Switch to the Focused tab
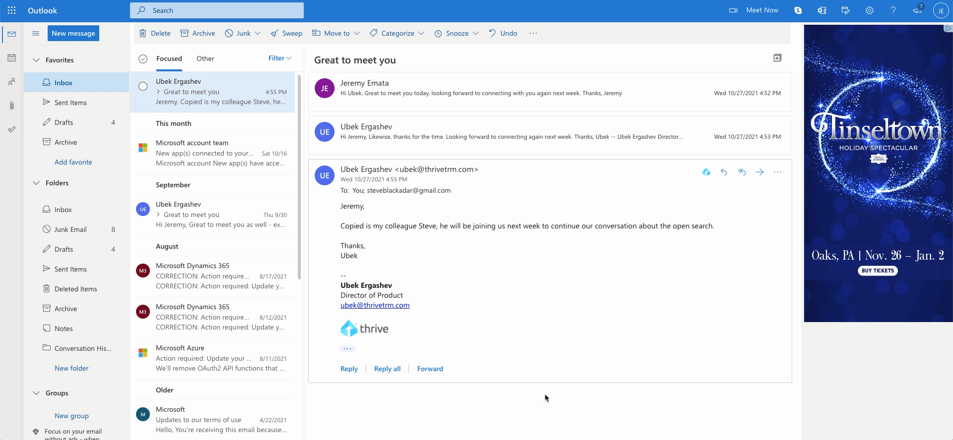Screen dimensions: 953x440 [x=169, y=58]
